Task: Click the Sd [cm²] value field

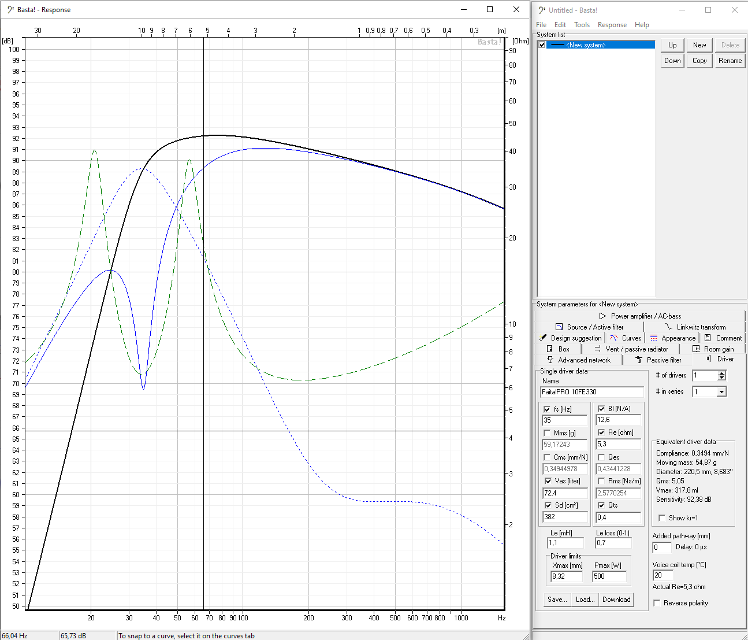Action: click(565, 517)
